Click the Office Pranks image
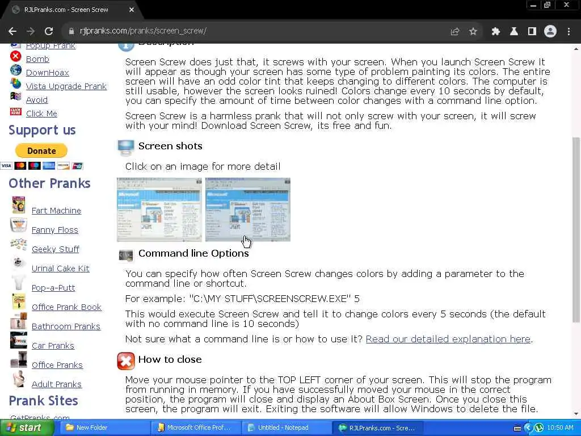This screenshot has height=436, width=581. click(x=18, y=359)
